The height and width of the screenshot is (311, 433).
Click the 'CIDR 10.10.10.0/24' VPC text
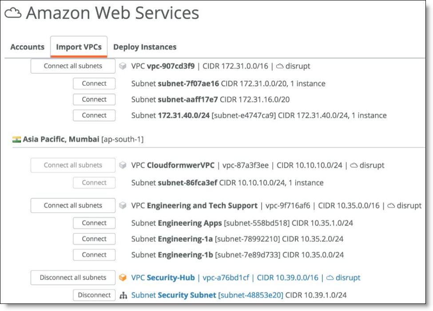click(309, 165)
